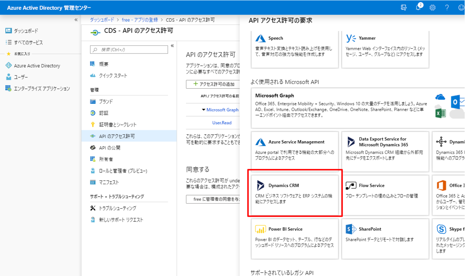Click the アクセス許可の追加 button
The height and width of the screenshot is (276, 465).
click(x=214, y=84)
